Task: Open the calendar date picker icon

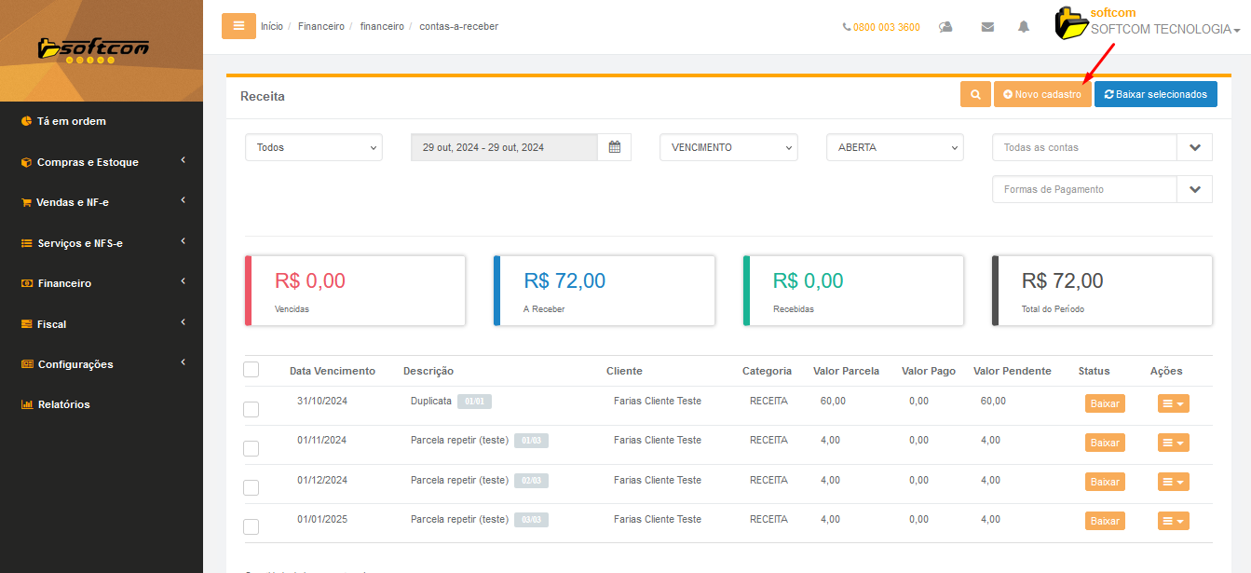Action: 614,147
